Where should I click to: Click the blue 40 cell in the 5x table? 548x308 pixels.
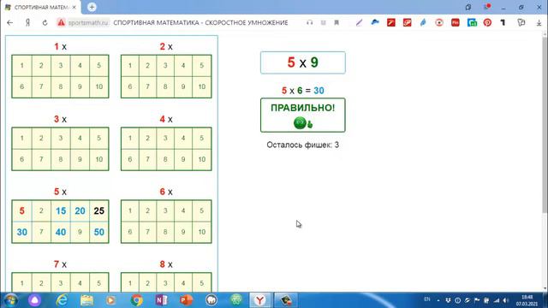pos(61,232)
